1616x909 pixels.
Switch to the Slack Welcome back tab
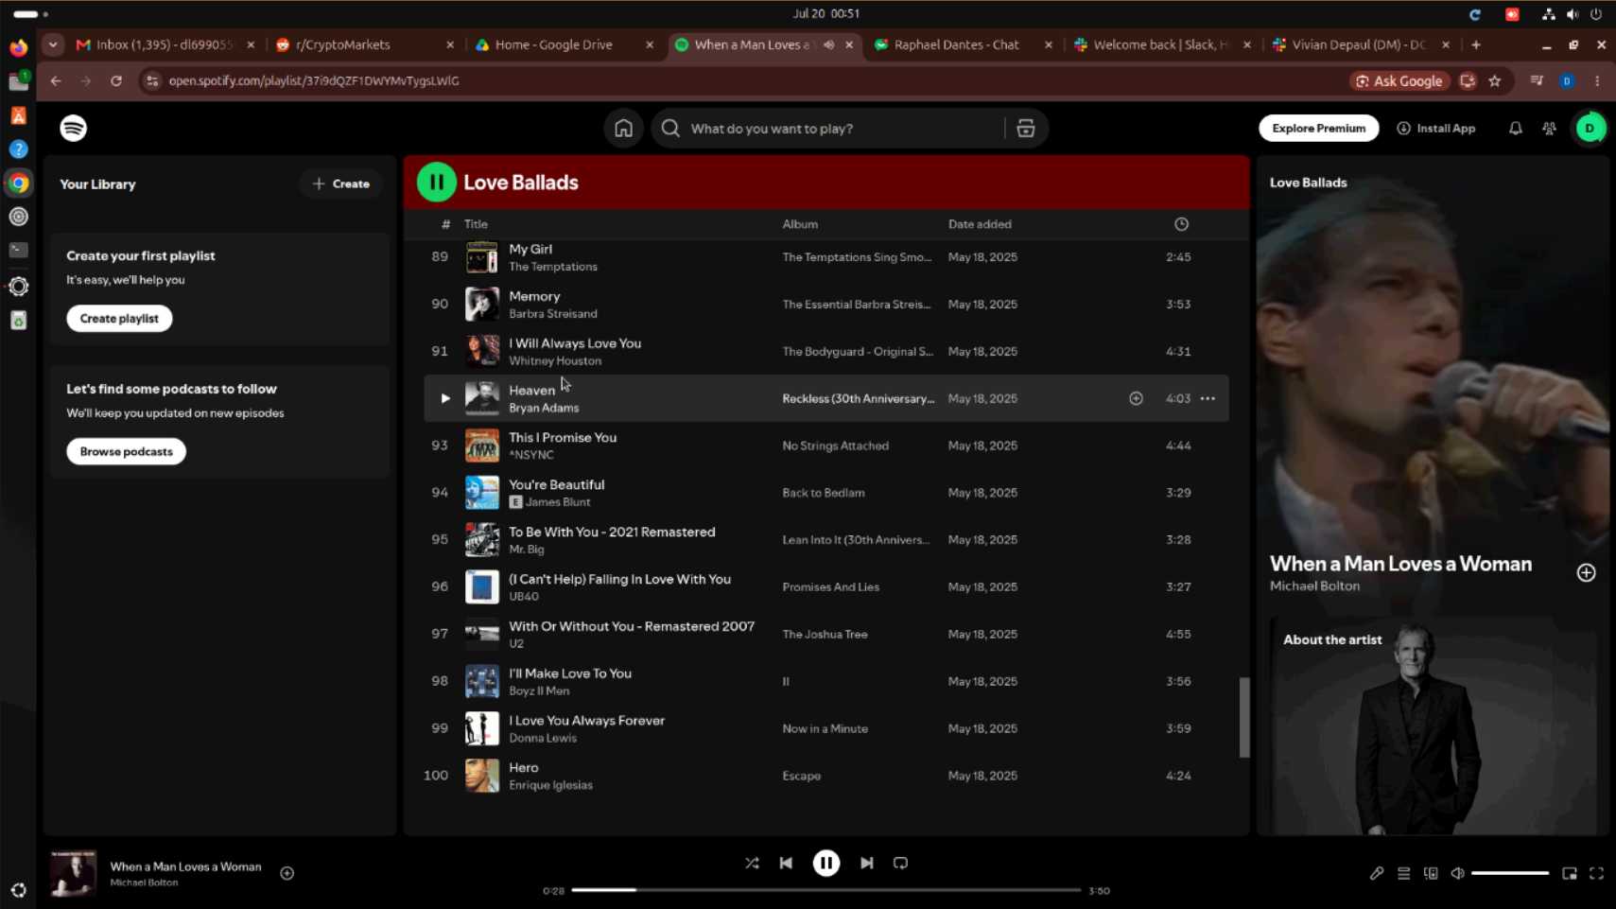[1161, 44]
